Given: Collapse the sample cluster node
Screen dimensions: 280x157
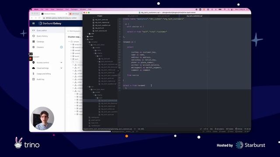Looking at the screenshot, I should 69,41.
